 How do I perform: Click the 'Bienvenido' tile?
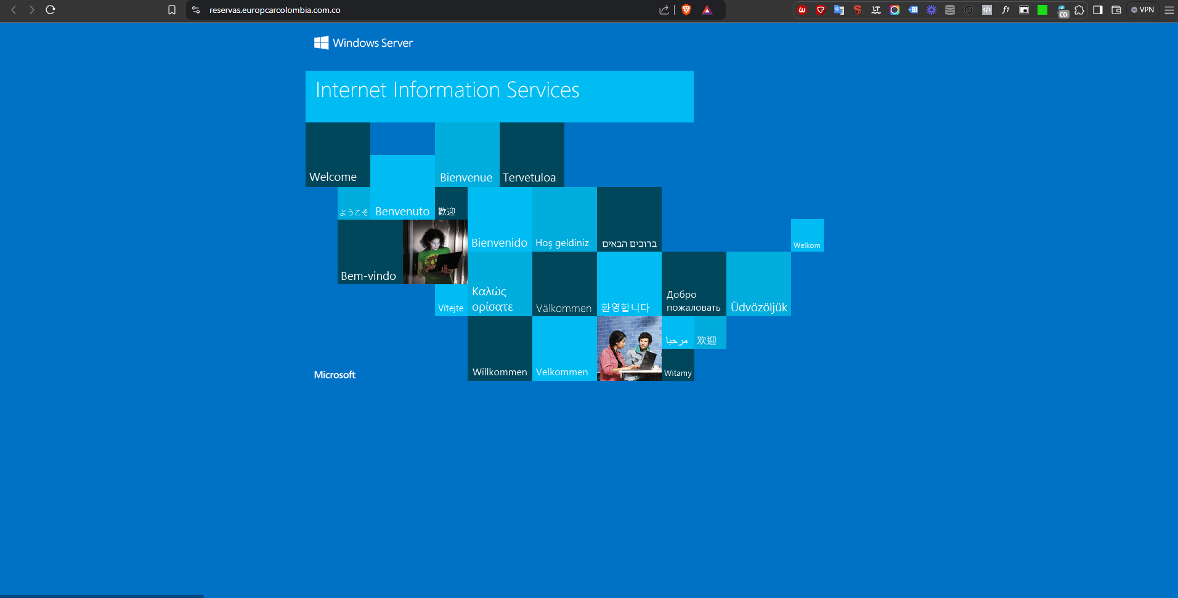(x=500, y=219)
